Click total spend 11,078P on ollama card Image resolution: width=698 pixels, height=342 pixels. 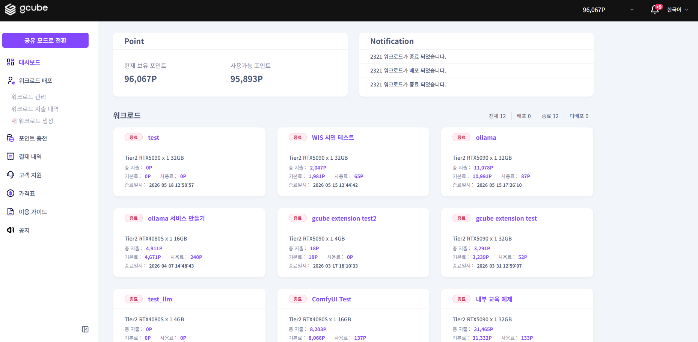(x=484, y=168)
